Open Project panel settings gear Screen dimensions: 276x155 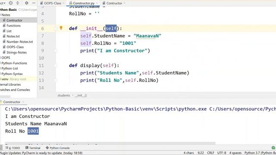[27, 3]
